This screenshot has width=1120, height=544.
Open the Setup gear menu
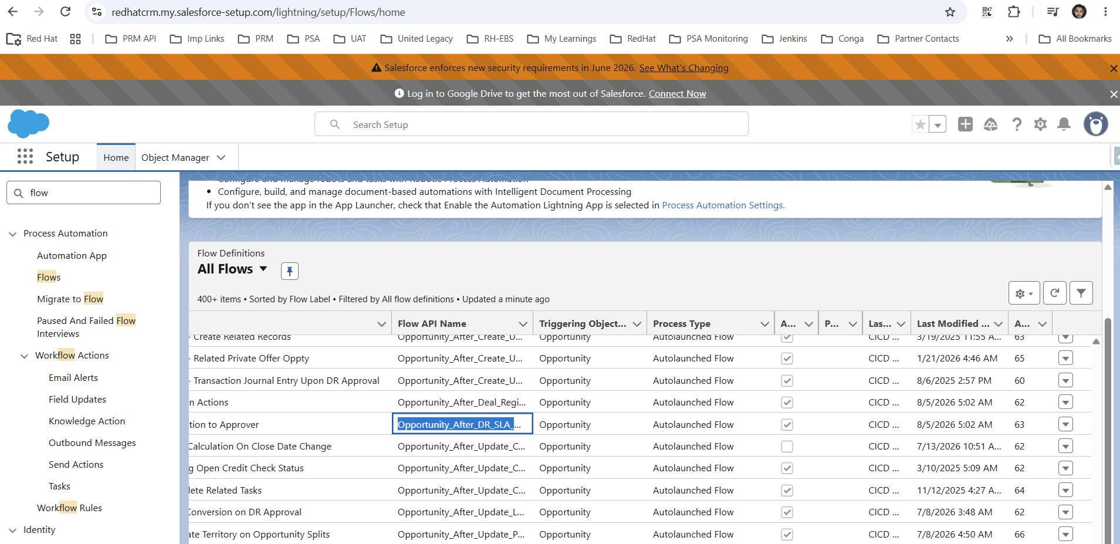tap(1040, 124)
